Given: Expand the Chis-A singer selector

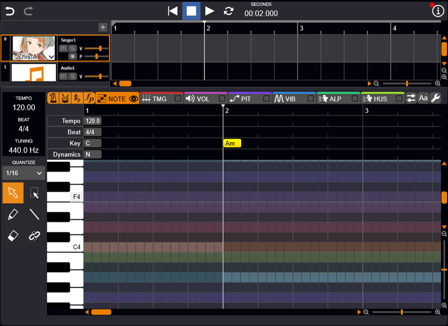Looking at the screenshot, I should pos(51,57).
